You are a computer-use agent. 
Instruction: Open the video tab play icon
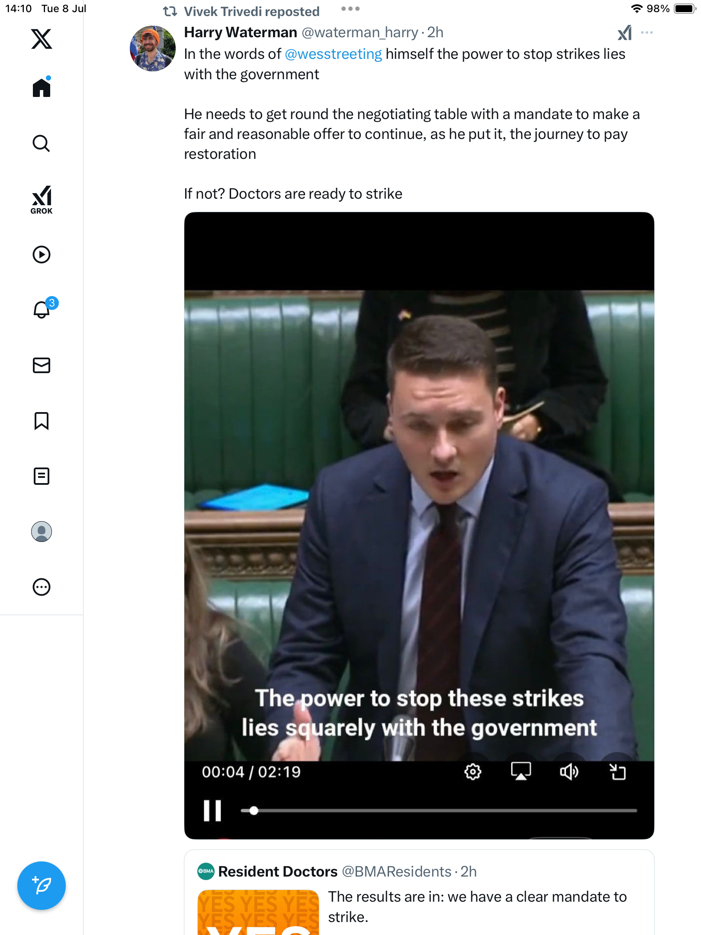42,255
